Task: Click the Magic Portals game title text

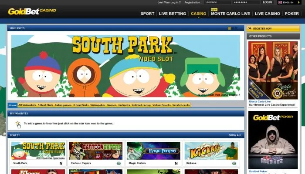Action: point(137,163)
